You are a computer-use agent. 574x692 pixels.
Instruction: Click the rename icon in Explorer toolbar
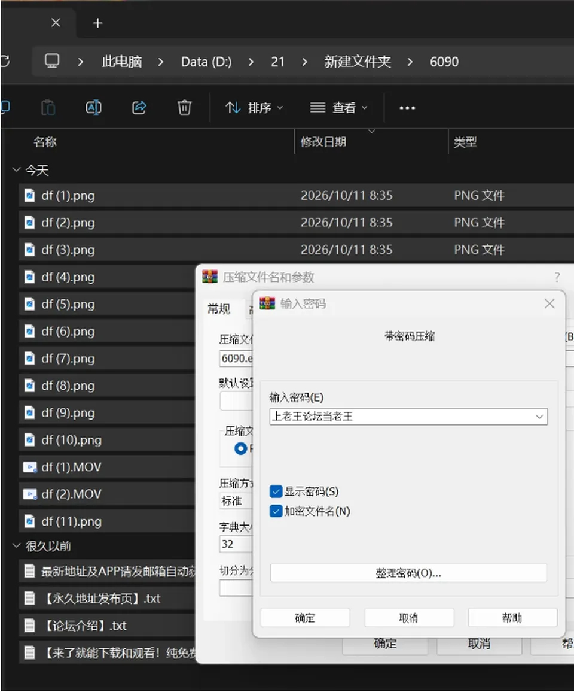click(x=93, y=108)
